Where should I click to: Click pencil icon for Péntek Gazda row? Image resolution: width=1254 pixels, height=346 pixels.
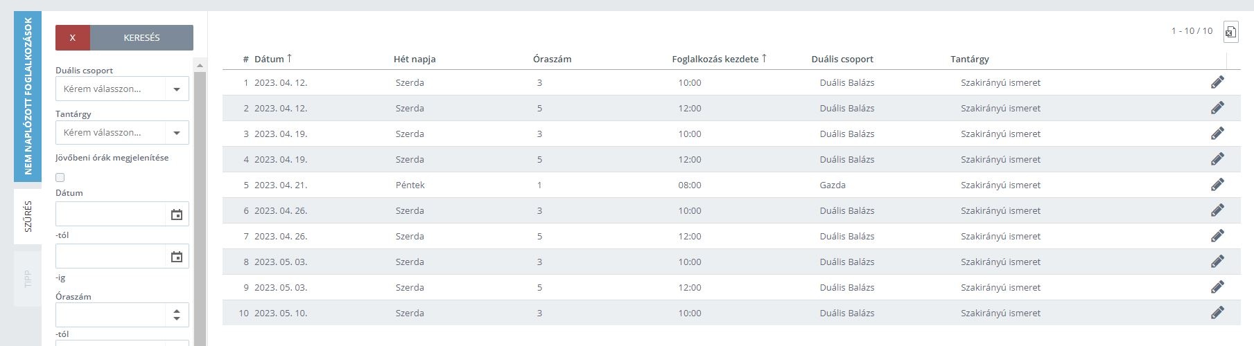pyautogui.click(x=1217, y=185)
